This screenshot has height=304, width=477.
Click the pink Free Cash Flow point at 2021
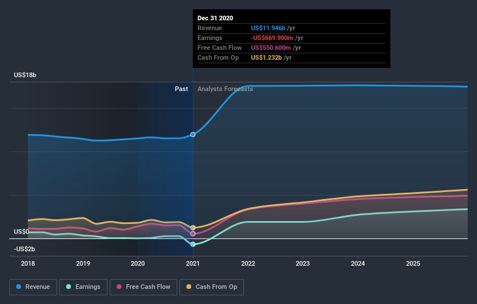tap(193, 234)
